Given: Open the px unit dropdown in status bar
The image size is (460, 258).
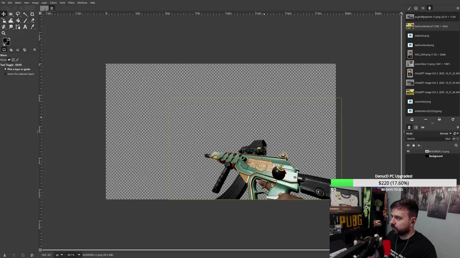Looking at the screenshot, I should pyautogui.click(x=59, y=255).
